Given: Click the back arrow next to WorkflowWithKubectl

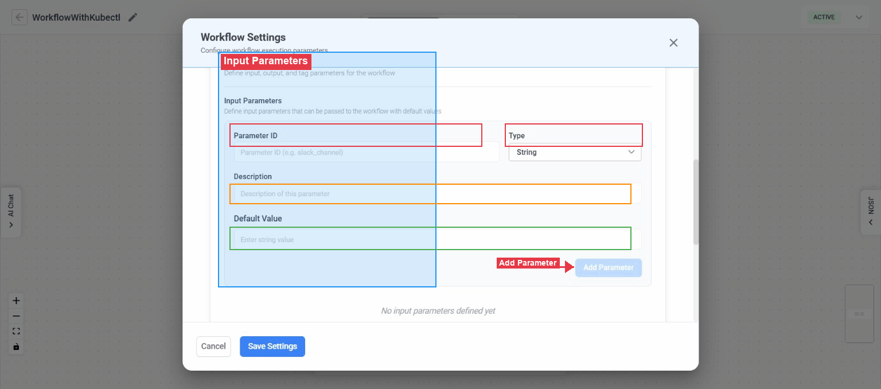Looking at the screenshot, I should (20, 17).
